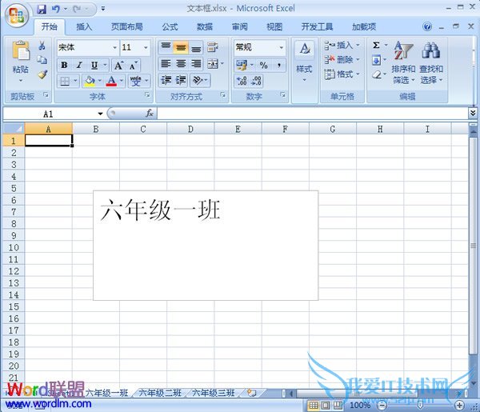Toggle Bold formatting
Screen dimensions: 480x412
tap(64, 65)
